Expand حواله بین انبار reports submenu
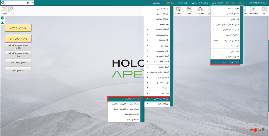The height and width of the screenshot is (136, 269). click(157, 77)
